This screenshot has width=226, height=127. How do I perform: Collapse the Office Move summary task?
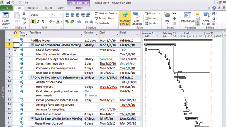[x=31, y=40]
